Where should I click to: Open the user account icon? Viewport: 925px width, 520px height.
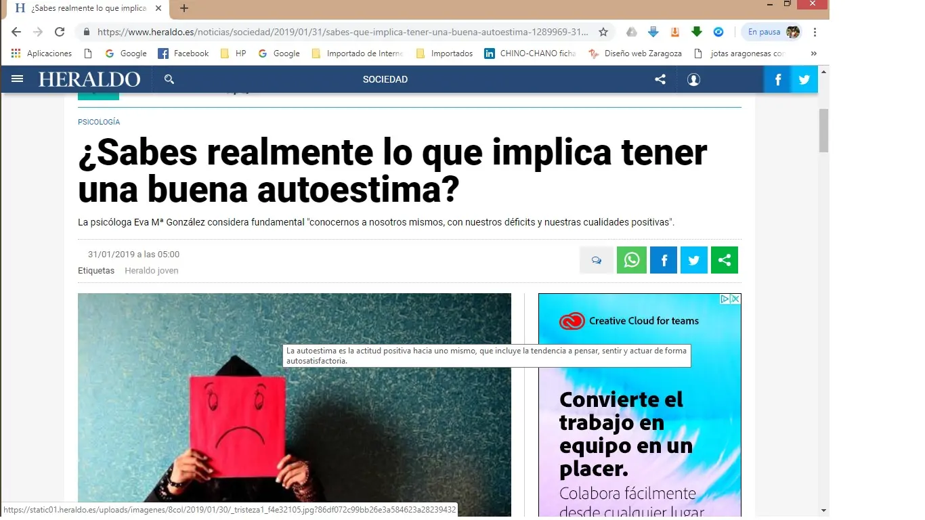click(x=693, y=79)
